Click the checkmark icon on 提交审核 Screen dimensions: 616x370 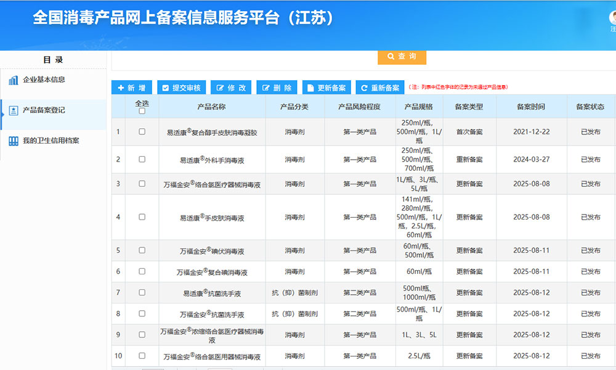(166, 87)
